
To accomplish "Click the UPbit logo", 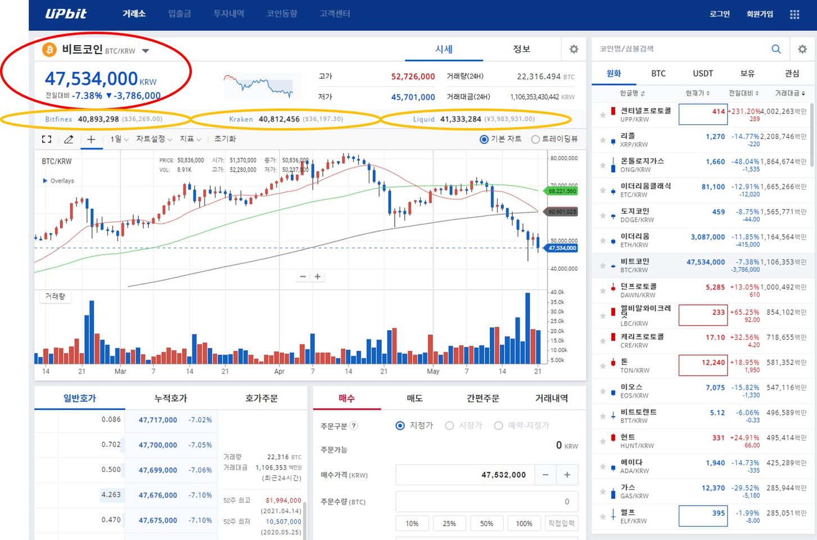I will (x=66, y=13).
